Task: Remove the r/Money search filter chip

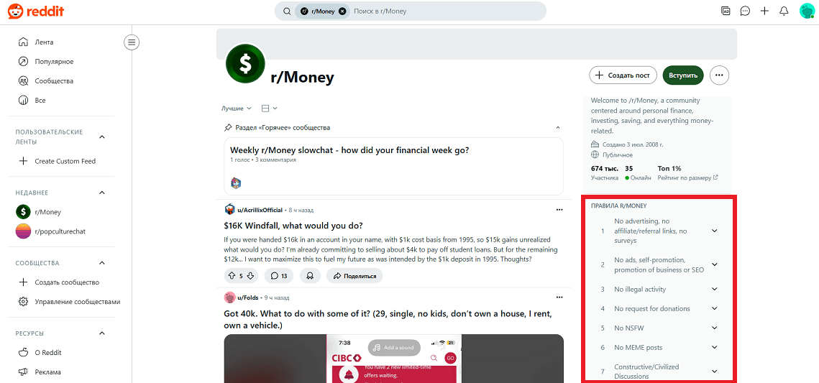Action: [x=342, y=11]
